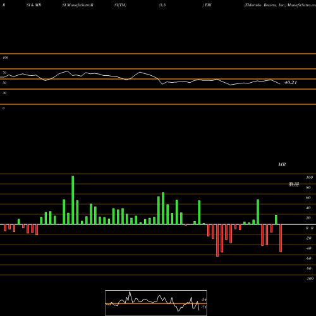This screenshot has height=316, width=316.
Task: Click the MR axis label -80
Action: (308, 269)
